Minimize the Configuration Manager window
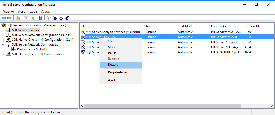 (x=244, y=5)
